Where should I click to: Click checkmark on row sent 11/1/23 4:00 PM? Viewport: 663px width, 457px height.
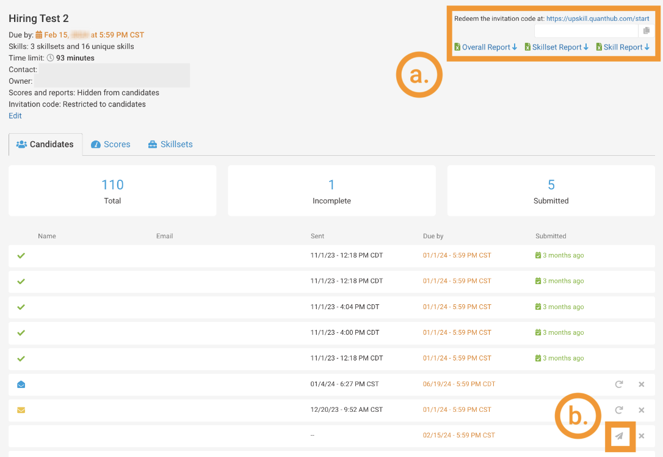click(21, 333)
